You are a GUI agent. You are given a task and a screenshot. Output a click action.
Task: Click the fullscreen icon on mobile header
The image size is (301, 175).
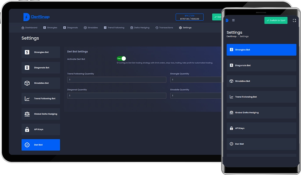coord(294,20)
